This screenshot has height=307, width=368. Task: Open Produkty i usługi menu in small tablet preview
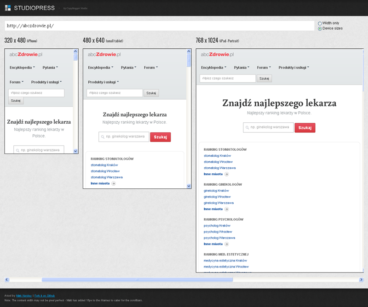click(103, 82)
